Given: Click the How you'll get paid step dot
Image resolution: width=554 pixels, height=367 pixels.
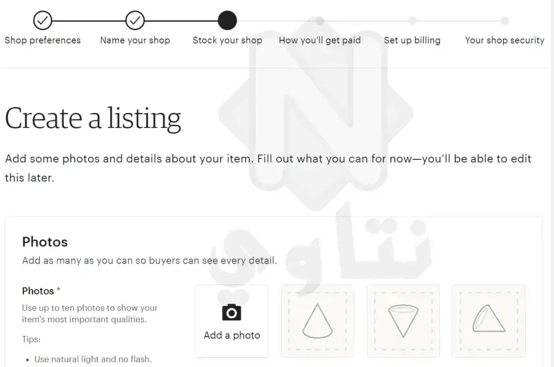Looking at the screenshot, I should click(x=320, y=21).
